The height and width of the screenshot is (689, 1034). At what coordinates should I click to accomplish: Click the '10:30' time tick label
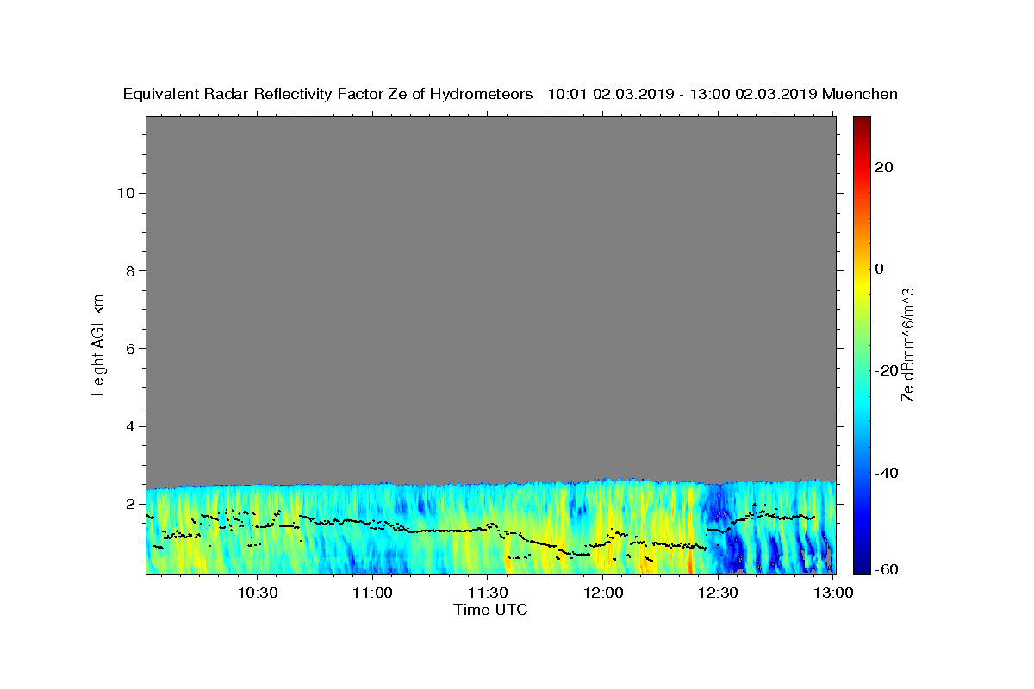click(258, 593)
